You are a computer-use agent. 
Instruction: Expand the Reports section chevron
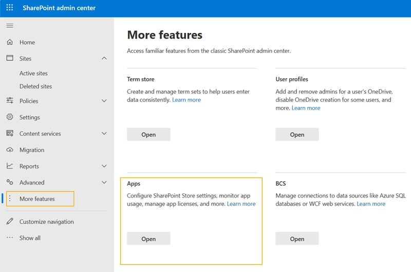coord(104,166)
